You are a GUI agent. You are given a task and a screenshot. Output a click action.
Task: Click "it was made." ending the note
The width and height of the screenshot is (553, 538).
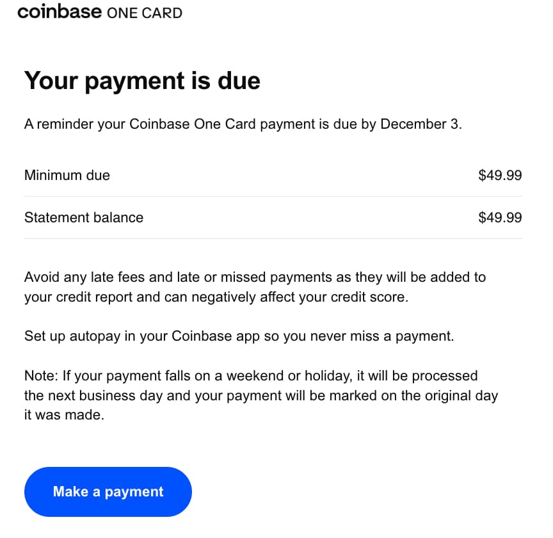63,415
